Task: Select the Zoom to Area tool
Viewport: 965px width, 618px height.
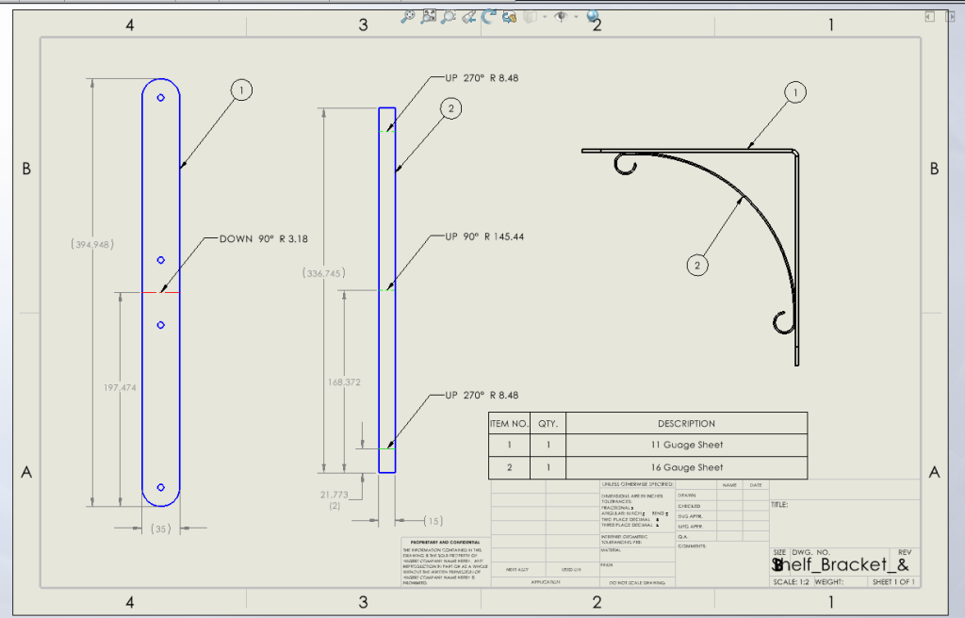Action: (x=429, y=16)
